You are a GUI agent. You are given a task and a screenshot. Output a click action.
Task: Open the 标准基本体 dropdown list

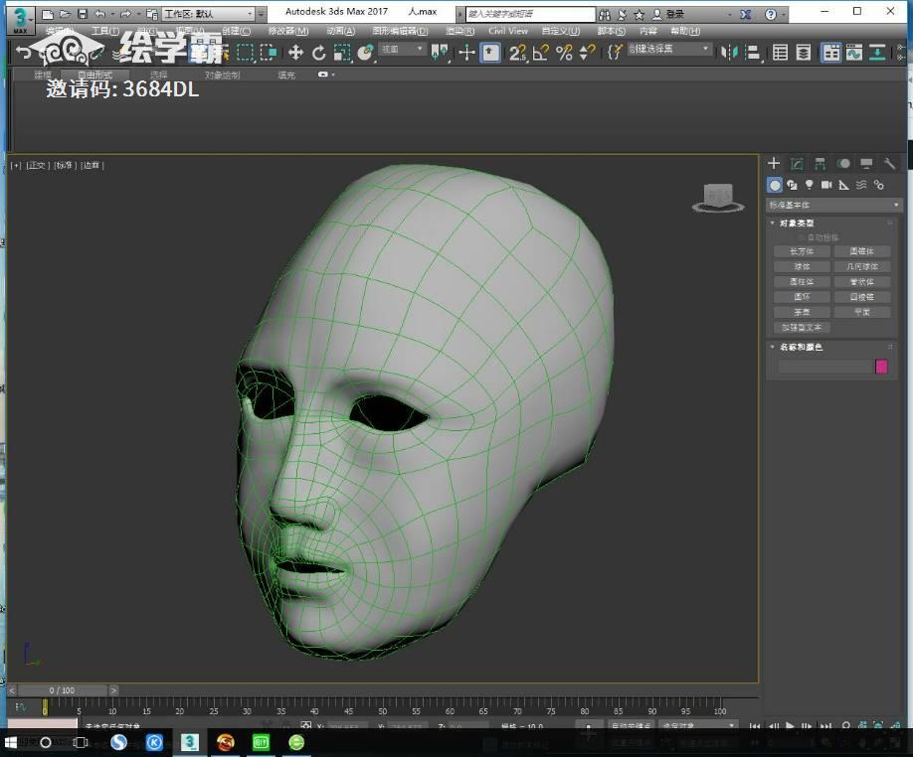click(x=833, y=205)
